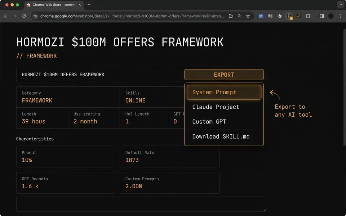Click the Chrome Web Store tab favicon
This screenshot has height=216, width=346.
(28, 5)
